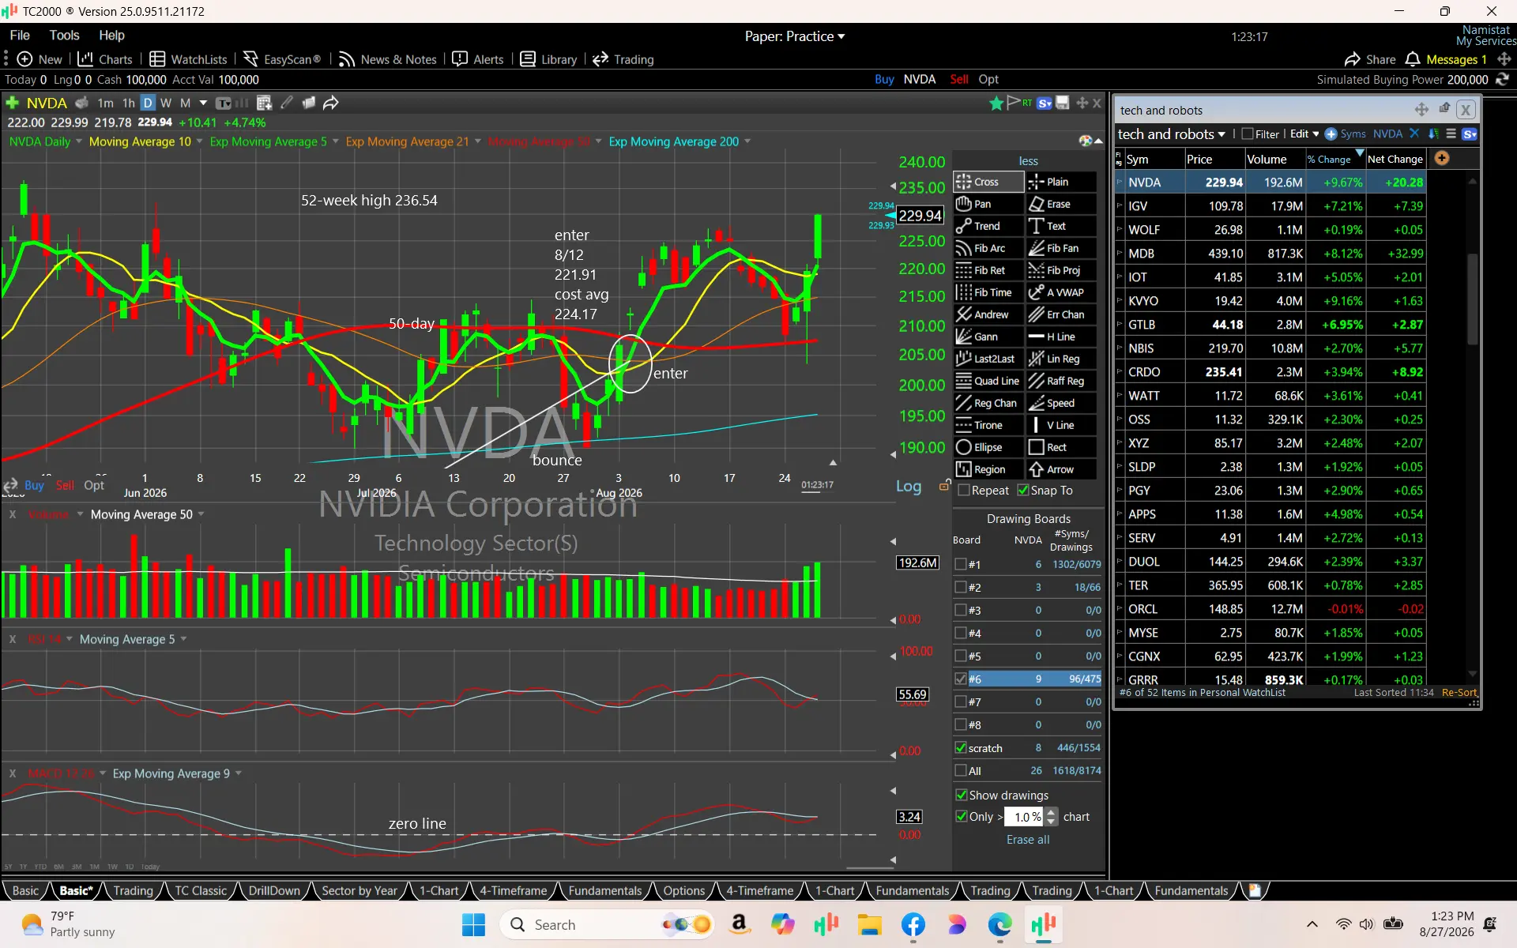Switch to the TC Classic layout tab
Image resolution: width=1517 pixels, height=948 pixels.
pos(201,890)
